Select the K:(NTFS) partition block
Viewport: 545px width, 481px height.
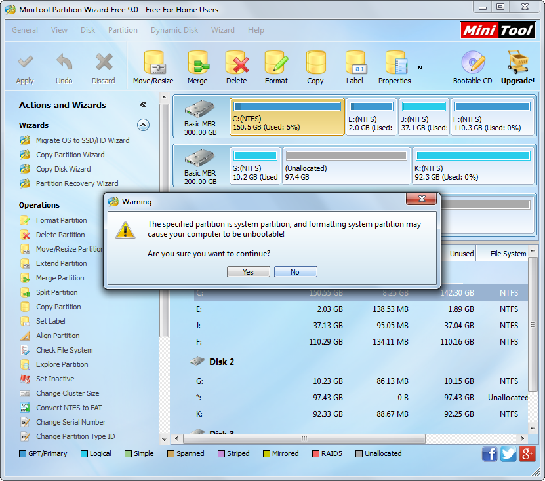(x=473, y=166)
